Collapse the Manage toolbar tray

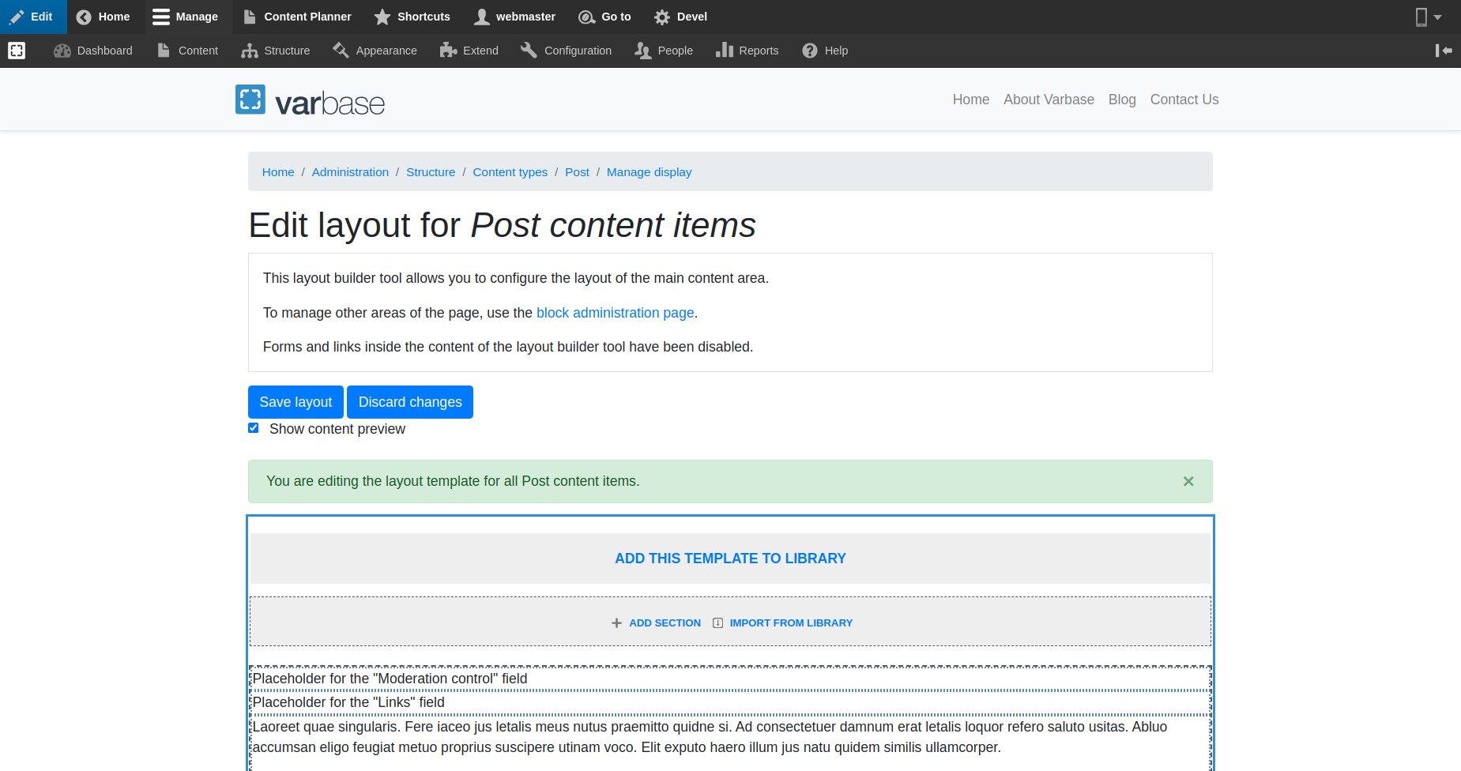click(185, 17)
